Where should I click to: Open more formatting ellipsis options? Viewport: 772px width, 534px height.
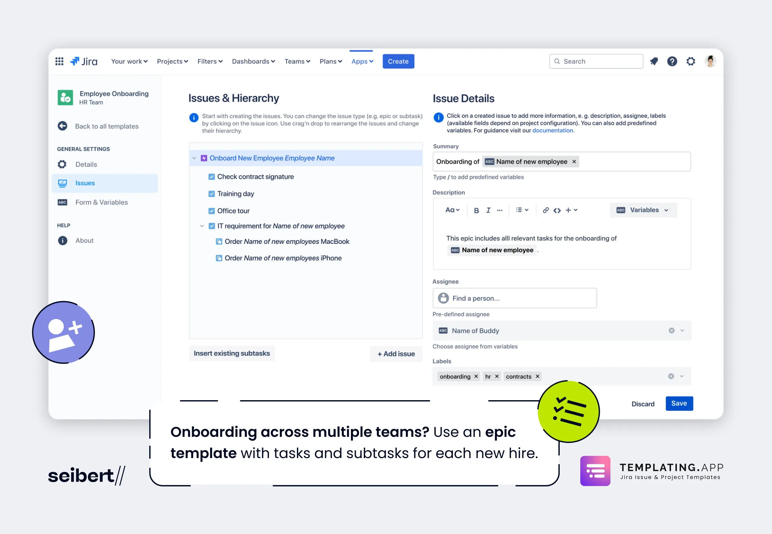pyautogui.click(x=500, y=210)
